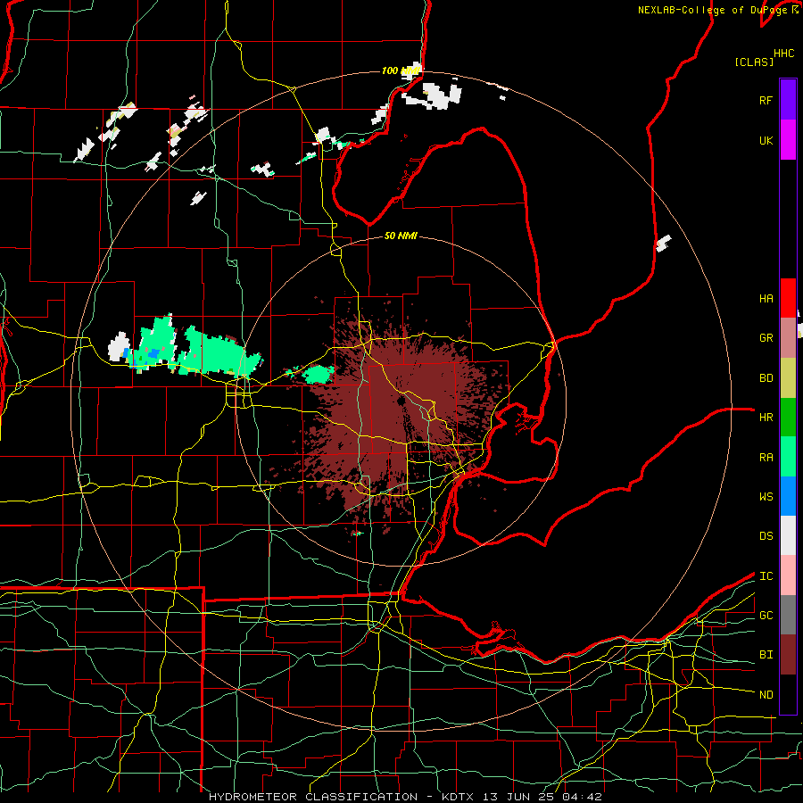Click the BI legend label
Image resolution: width=803 pixels, height=803 pixels.
click(766, 655)
